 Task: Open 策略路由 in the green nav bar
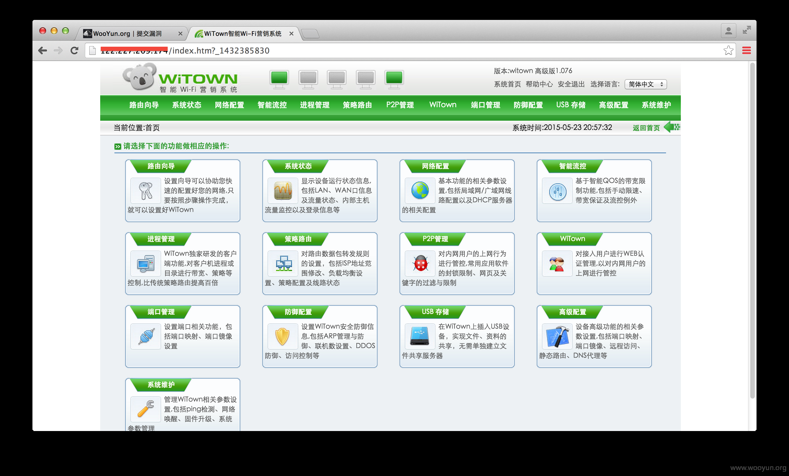357,105
